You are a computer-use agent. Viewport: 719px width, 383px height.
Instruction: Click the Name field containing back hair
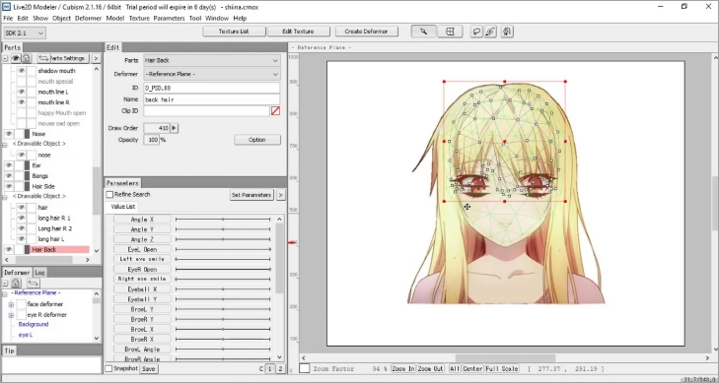tap(212, 99)
